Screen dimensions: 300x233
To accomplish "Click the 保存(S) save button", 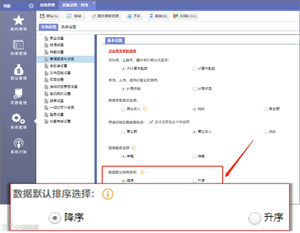I will click(49, 16).
